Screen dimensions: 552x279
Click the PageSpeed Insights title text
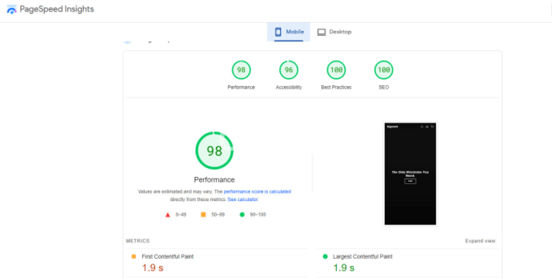(x=57, y=9)
